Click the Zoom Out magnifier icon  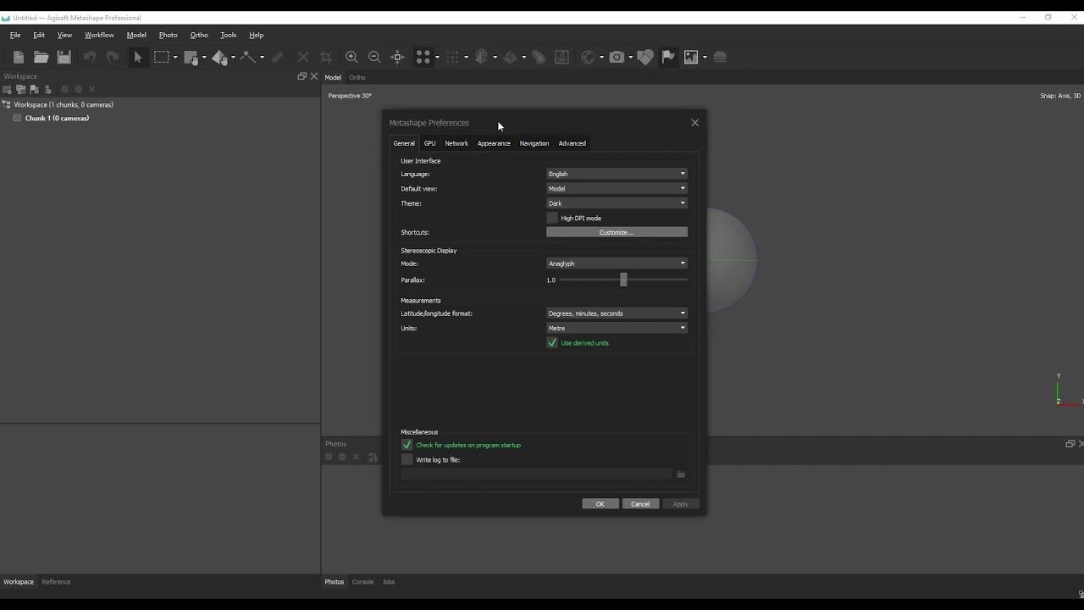point(374,57)
